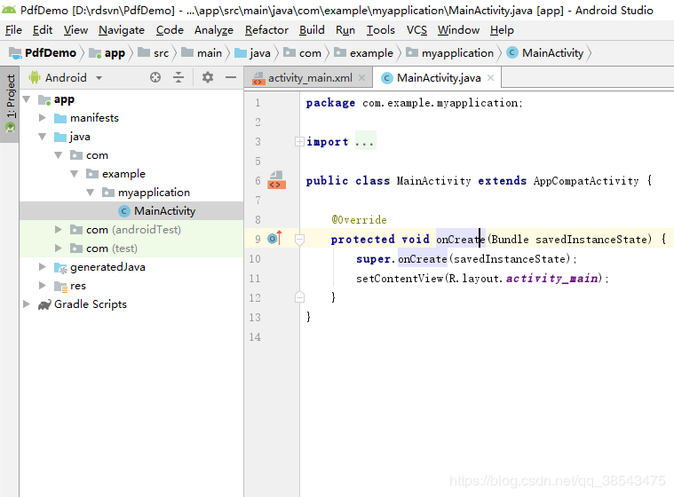
Task: Click the app breadcrumb
Action: coord(107,53)
